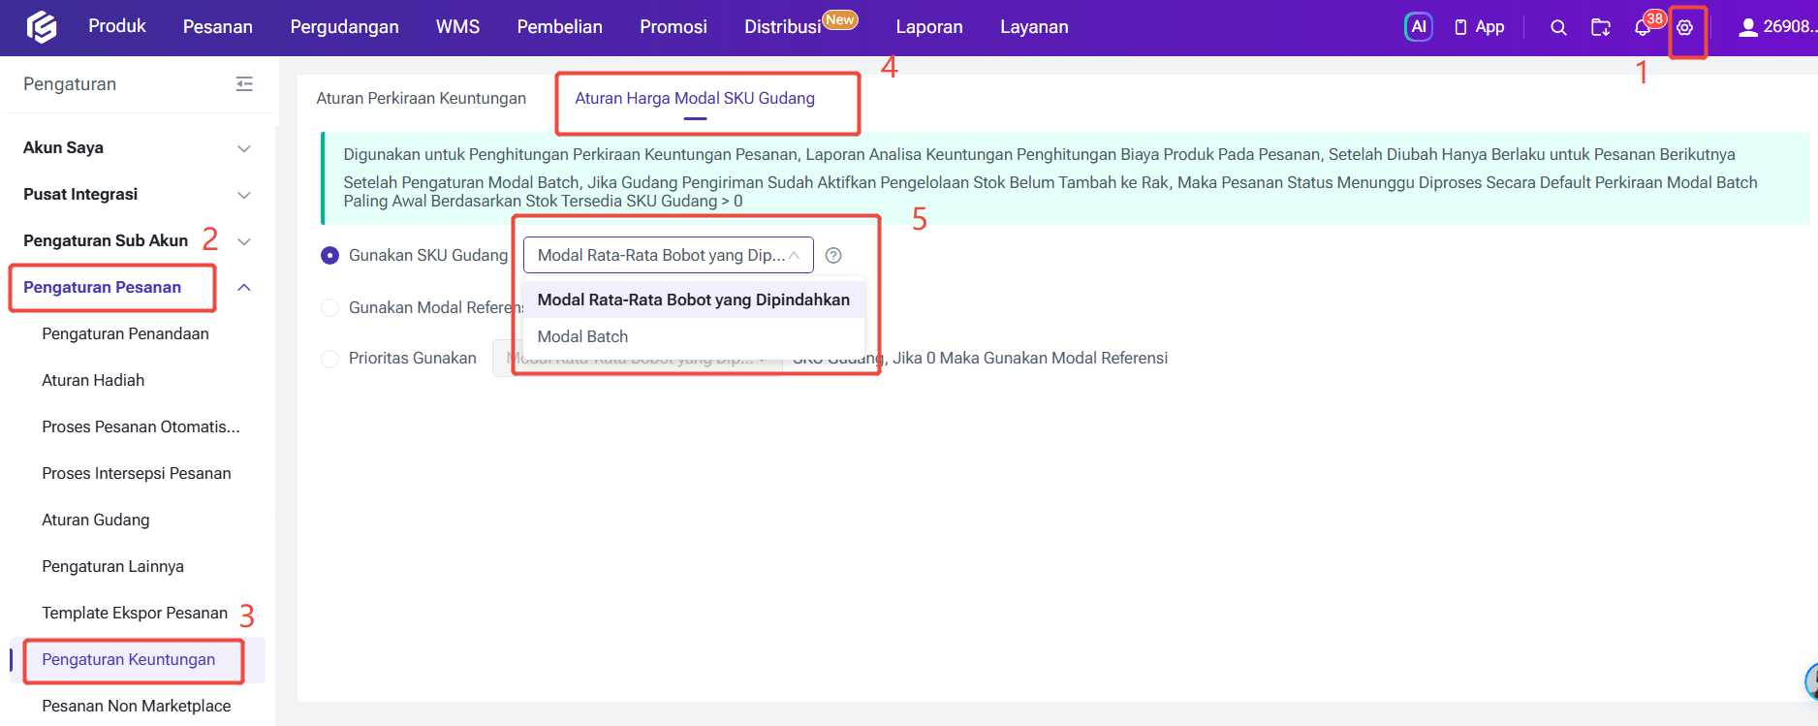
Task: Toggle the Modal Rata-Rata Bobot dropdown box
Action: (668, 255)
